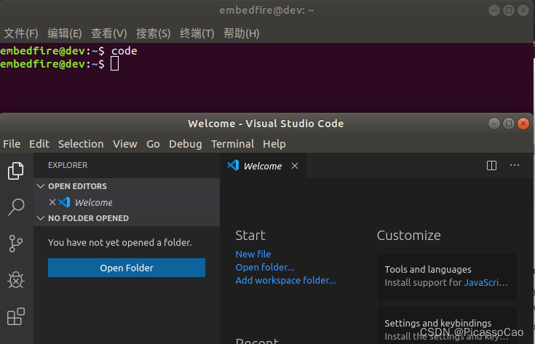The width and height of the screenshot is (535, 344).
Task: Open the Edit menu in VS Code
Action: coord(39,144)
